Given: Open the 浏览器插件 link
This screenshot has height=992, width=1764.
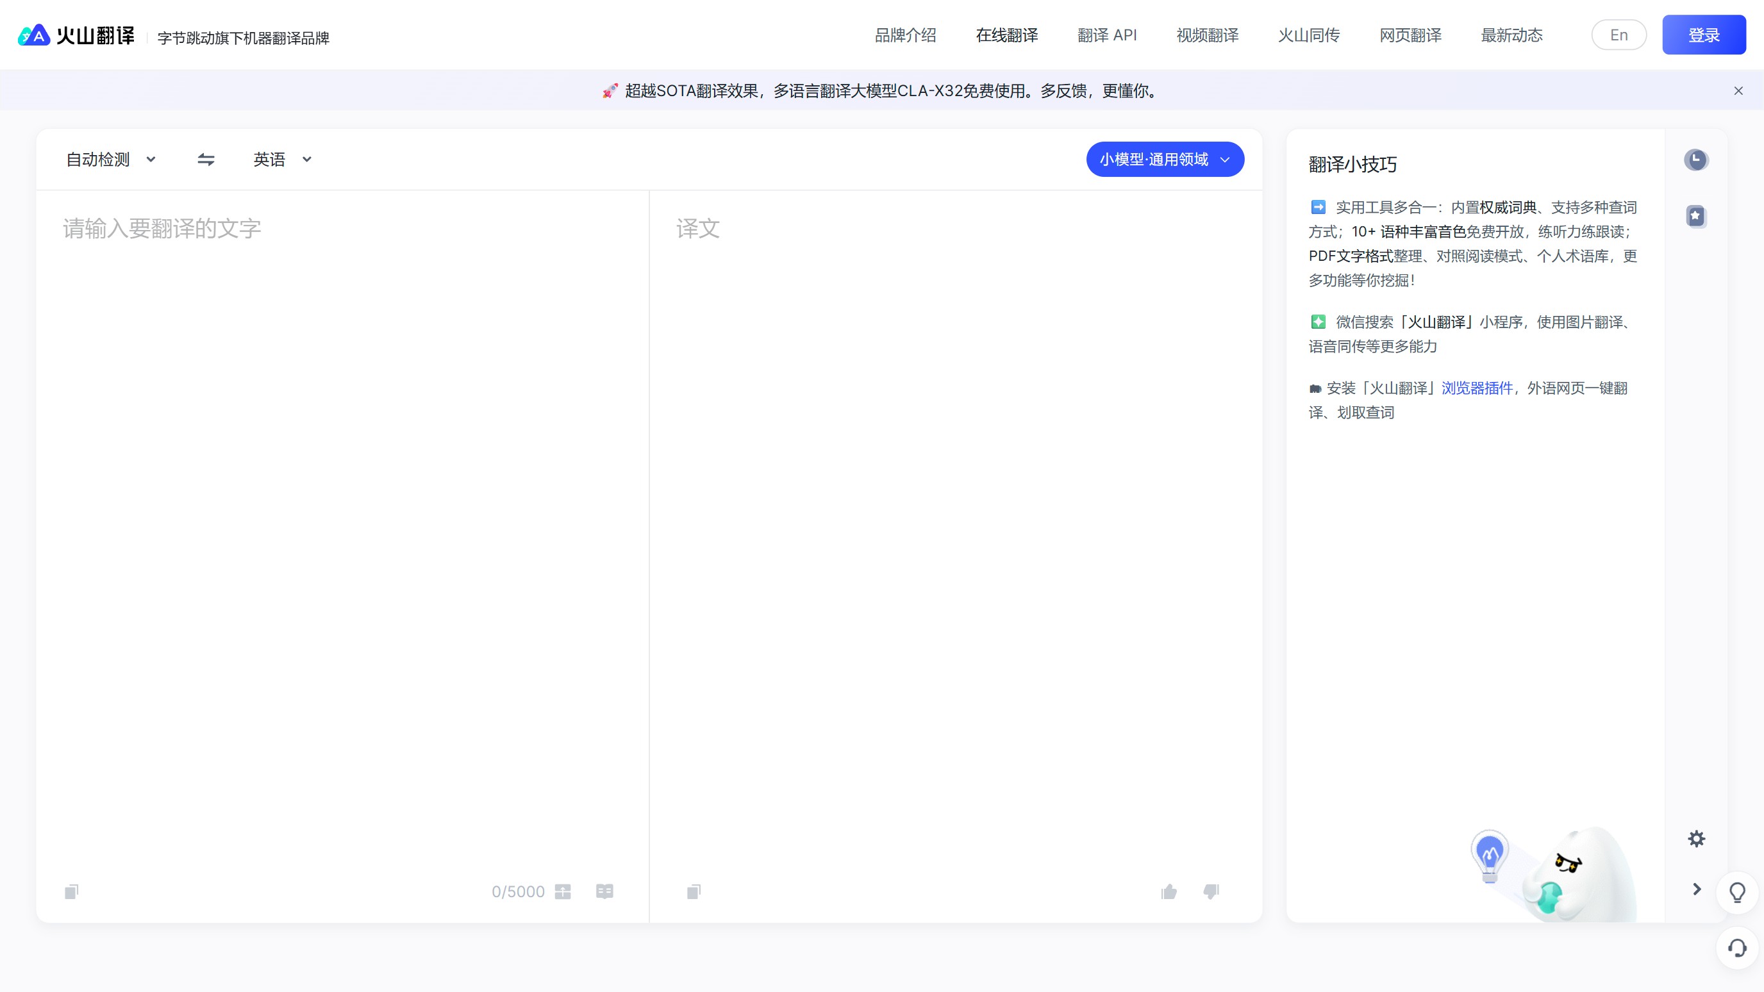Looking at the screenshot, I should 1477,388.
